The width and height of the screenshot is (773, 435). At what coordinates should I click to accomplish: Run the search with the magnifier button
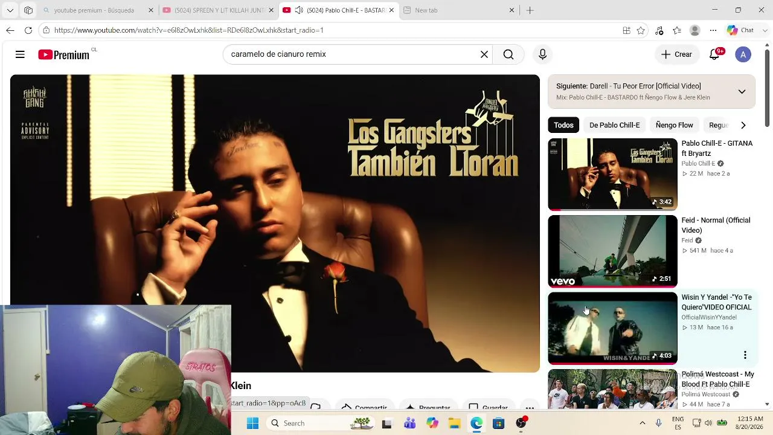point(508,54)
